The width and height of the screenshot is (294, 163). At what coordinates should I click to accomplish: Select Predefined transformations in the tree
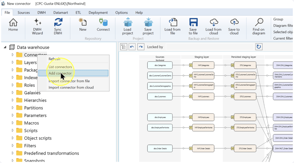click(51, 153)
